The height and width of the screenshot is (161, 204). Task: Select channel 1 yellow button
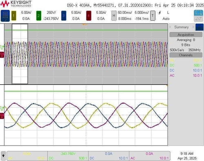(14, 15)
